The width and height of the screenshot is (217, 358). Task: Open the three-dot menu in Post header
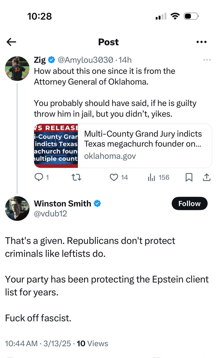[202, 42]
